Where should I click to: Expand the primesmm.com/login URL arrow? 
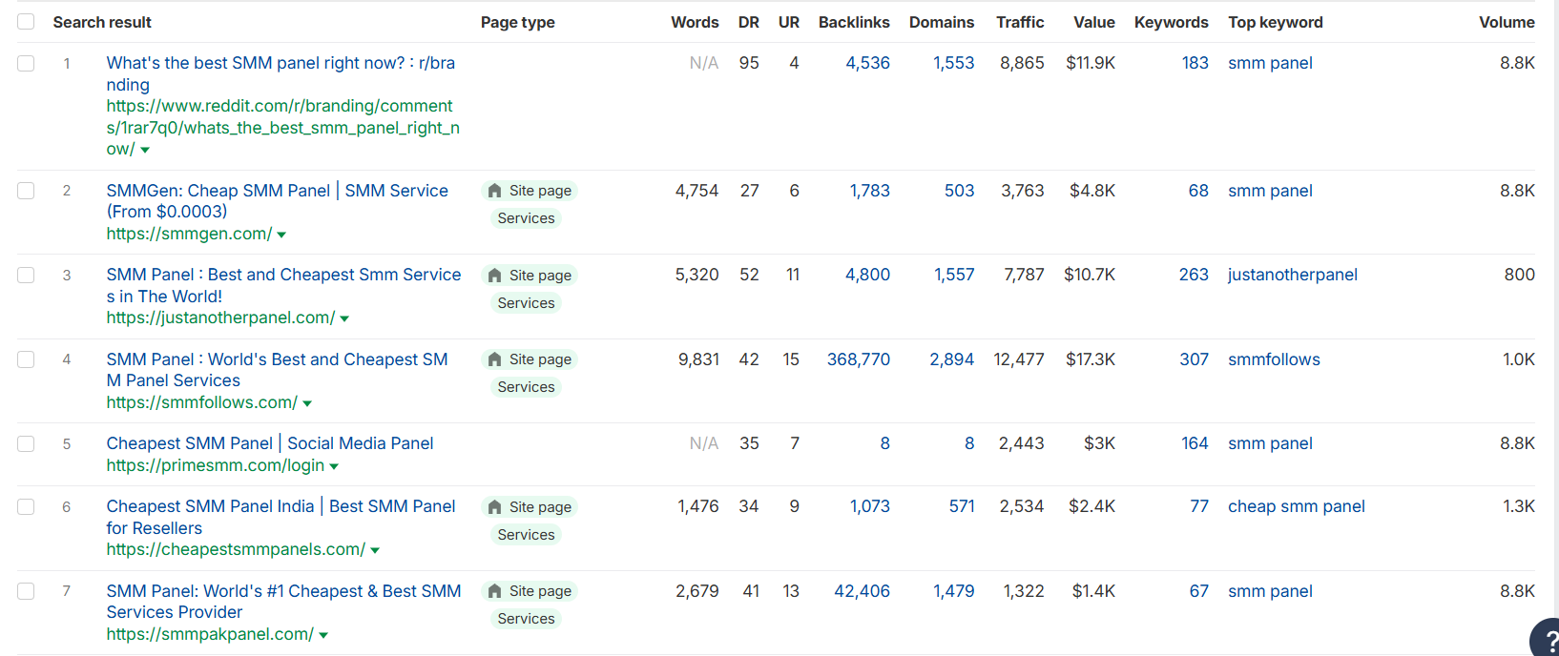click(334, 466)
